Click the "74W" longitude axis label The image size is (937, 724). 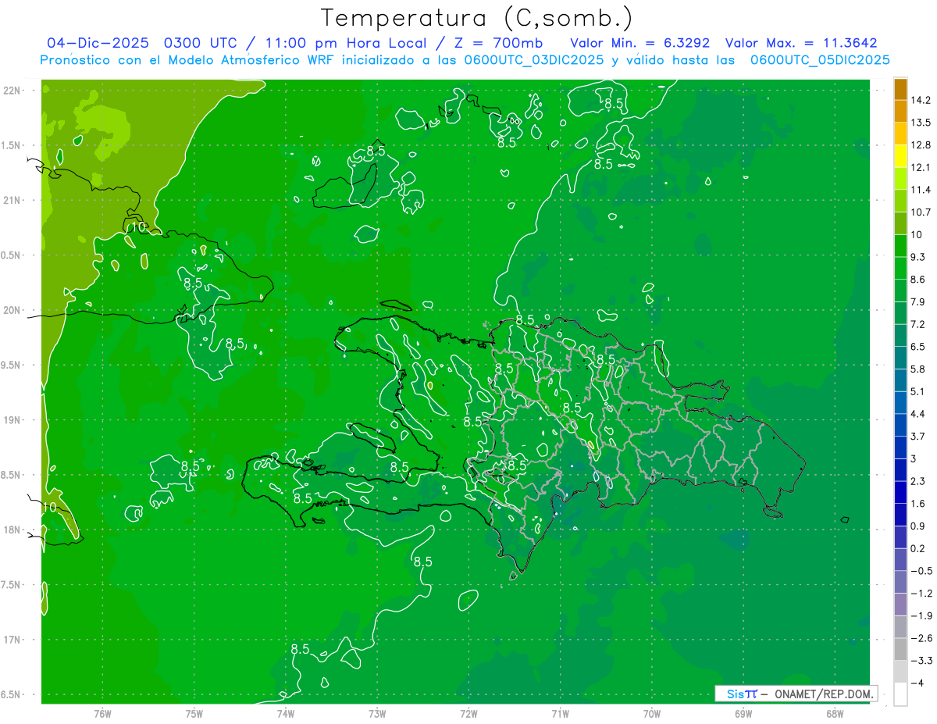(x=286, y=713)
